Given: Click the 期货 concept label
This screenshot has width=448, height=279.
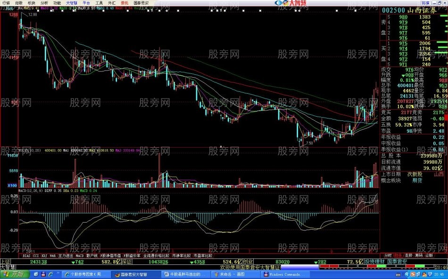Looking at the screenshot, I should click(417, 180).
